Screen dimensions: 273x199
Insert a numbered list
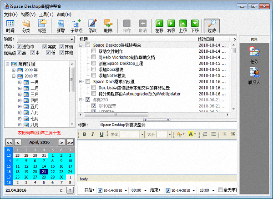[205, 134]
